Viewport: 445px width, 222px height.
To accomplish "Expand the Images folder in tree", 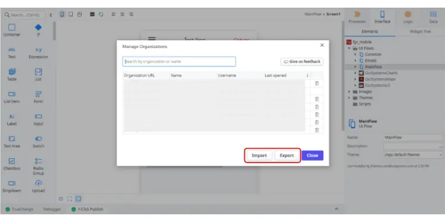I will coord(349,92).
